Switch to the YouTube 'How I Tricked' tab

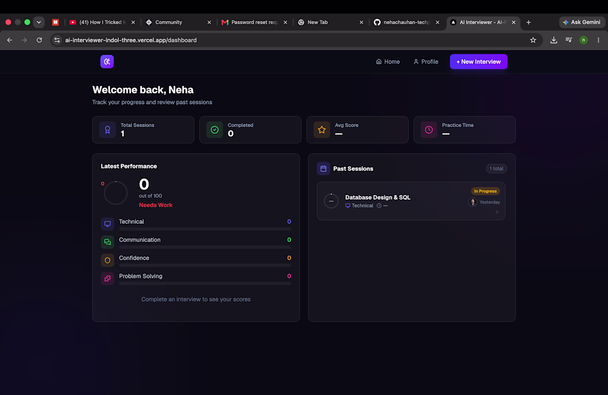click(102, 23)
